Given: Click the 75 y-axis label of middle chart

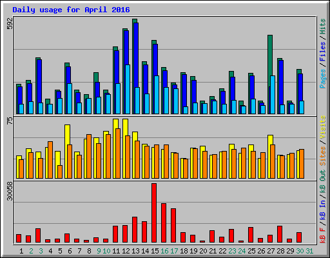Looking at the screenshot, I should click(x=10, y=121).
